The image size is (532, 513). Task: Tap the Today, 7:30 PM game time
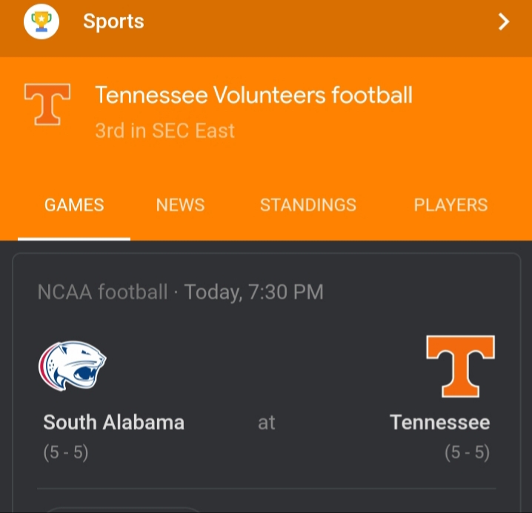[254, 292]
